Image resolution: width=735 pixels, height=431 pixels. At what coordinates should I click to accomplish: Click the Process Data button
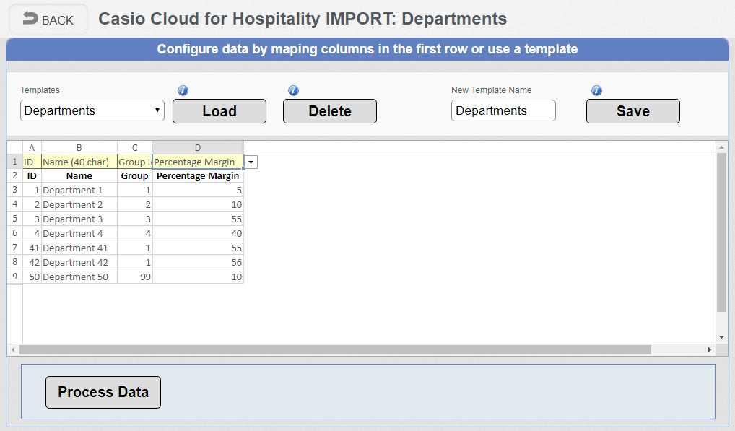pyautogui.click(x=103, y=392)
